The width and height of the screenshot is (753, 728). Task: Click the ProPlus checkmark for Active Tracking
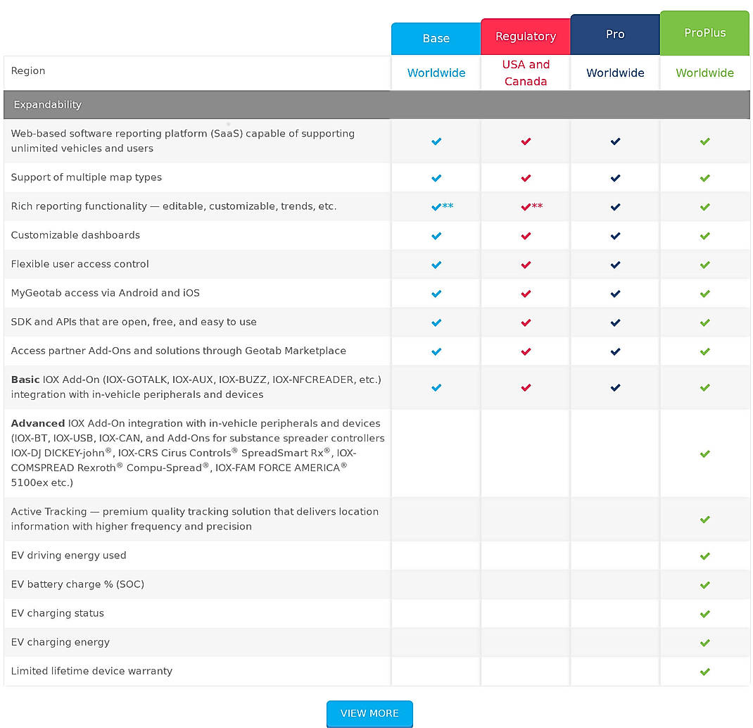click(704, 520)
